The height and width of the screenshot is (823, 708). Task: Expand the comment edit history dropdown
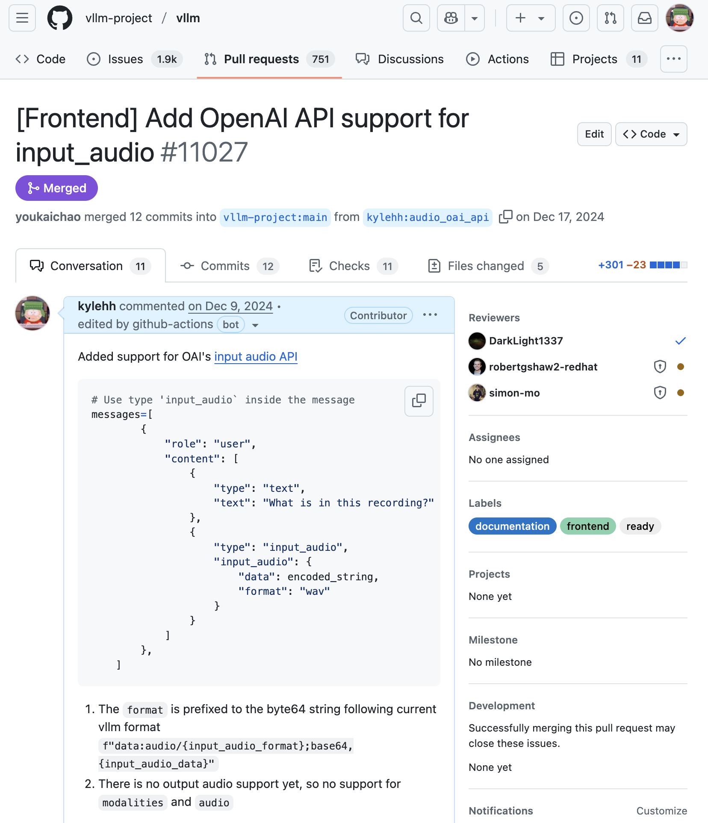[x=255, y=325]
